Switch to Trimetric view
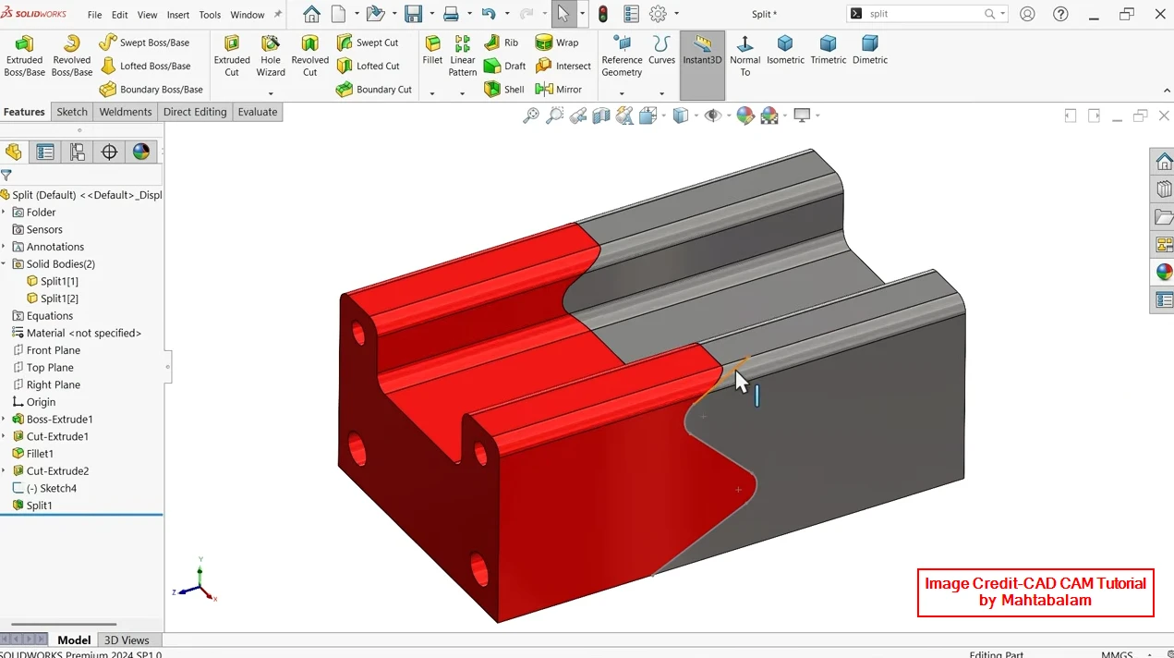This screenshot has height=658, width=1174. pos(828,51)
